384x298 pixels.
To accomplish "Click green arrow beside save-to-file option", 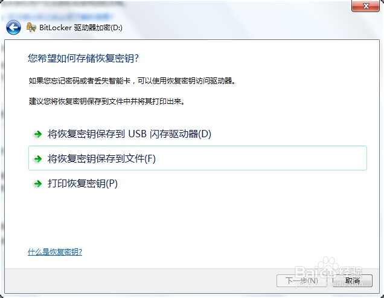I will pyautogui.click(x=37, y=159).
